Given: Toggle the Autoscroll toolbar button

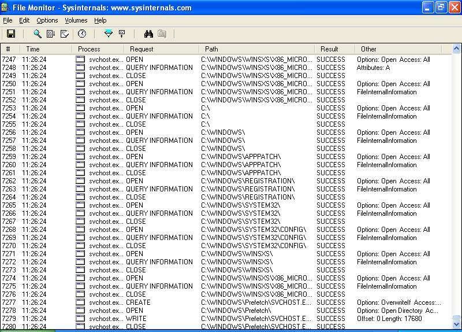Looking at the screenshot, I should click(x=51, y=34).
